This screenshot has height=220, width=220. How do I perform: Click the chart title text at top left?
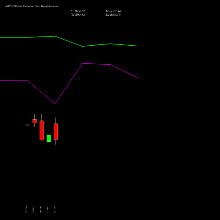[x=32, y=6]
